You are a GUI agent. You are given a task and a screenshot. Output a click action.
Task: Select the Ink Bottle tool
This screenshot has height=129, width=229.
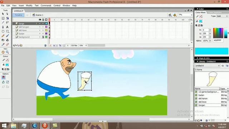pos(3,40)
